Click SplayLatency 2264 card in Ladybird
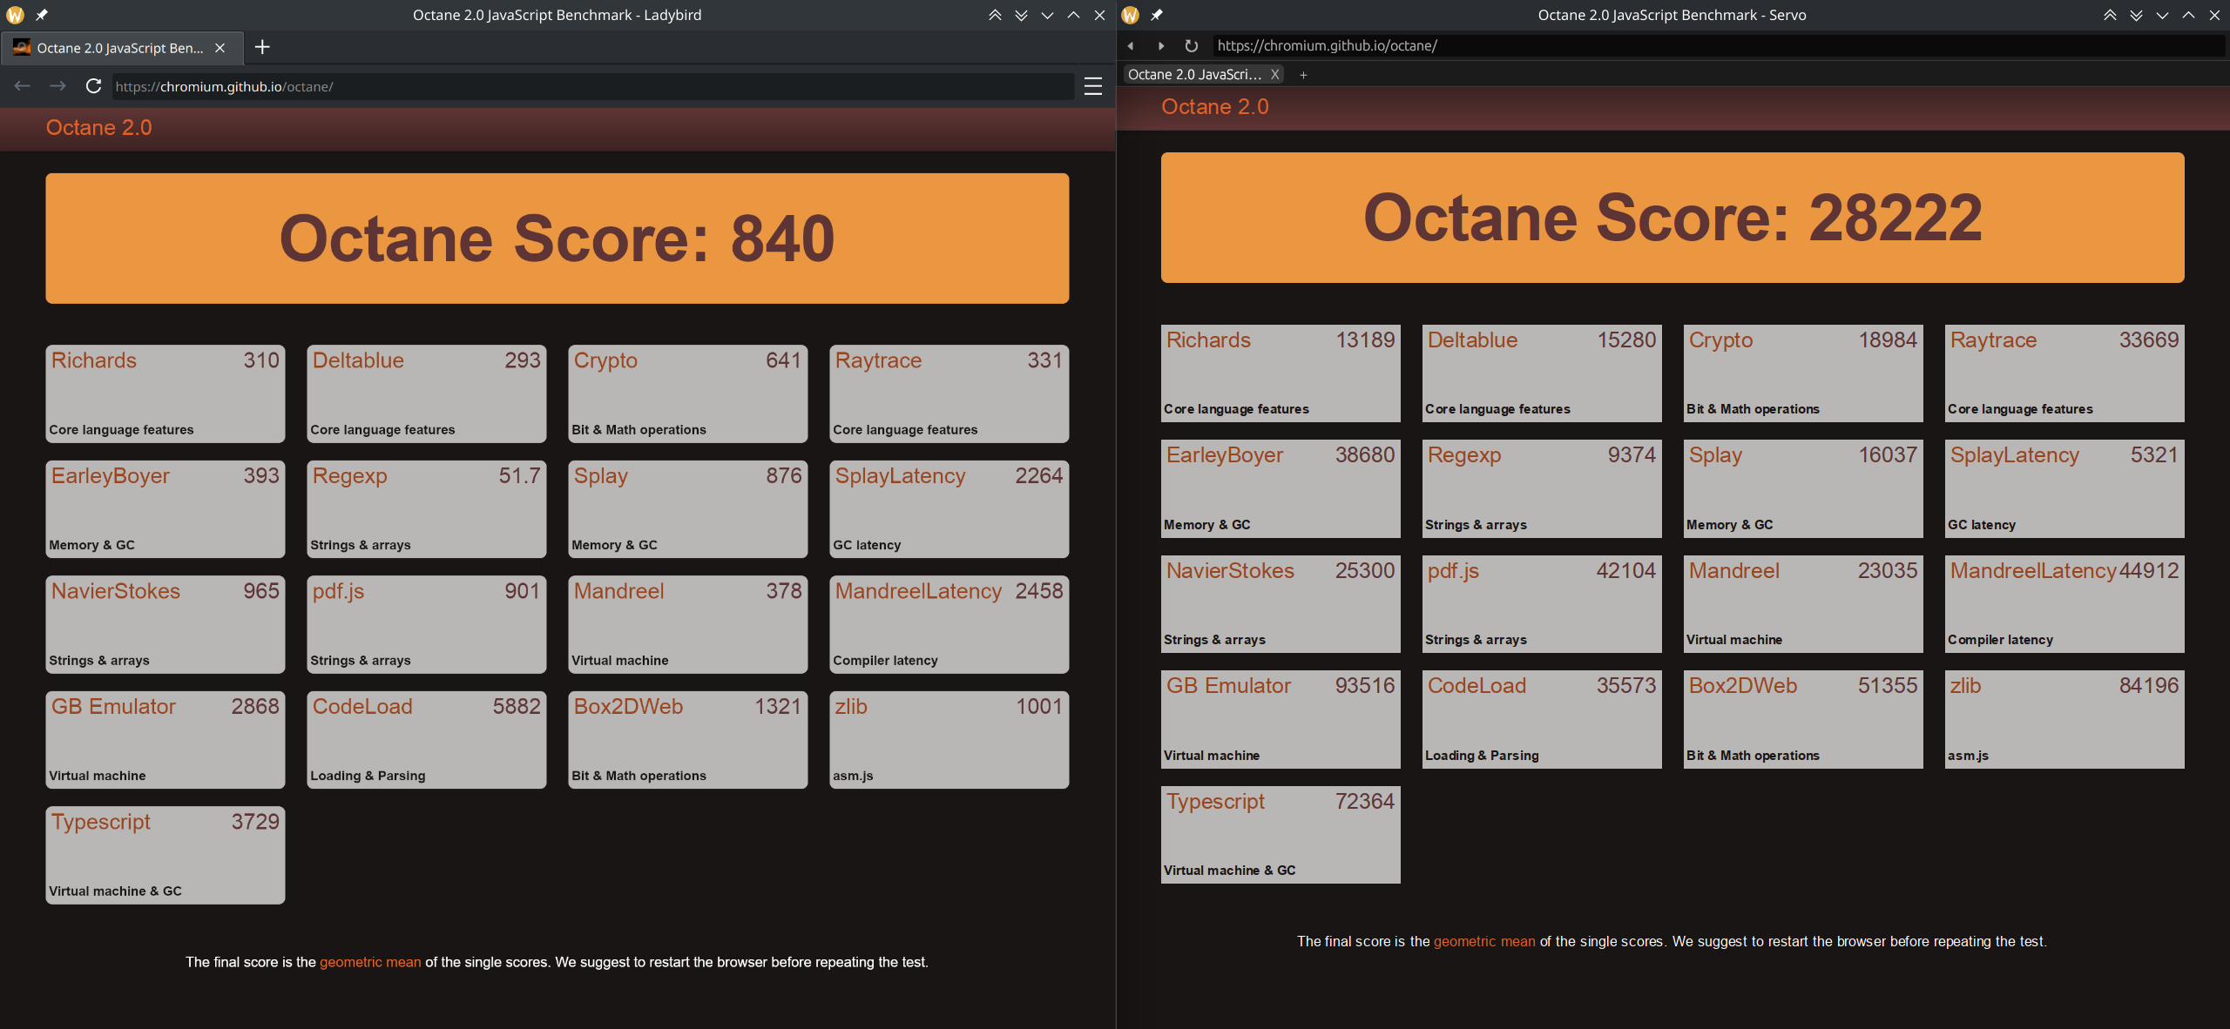 pyautogui.click(x=949, y=509)
